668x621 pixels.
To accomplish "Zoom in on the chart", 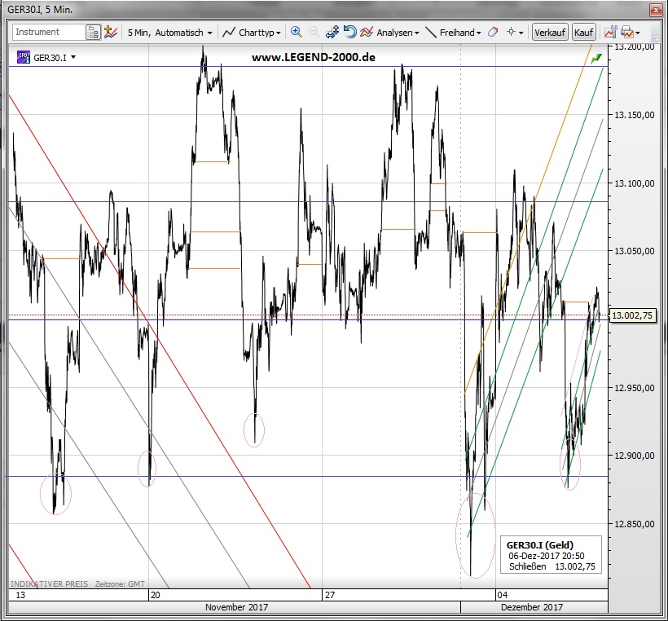I will 296,33.
